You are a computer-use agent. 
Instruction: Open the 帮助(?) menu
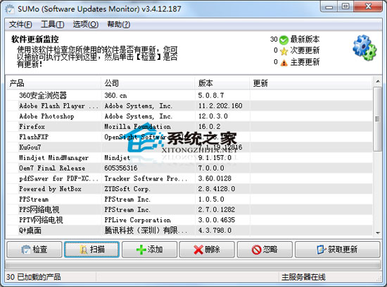tap(118, 24)
